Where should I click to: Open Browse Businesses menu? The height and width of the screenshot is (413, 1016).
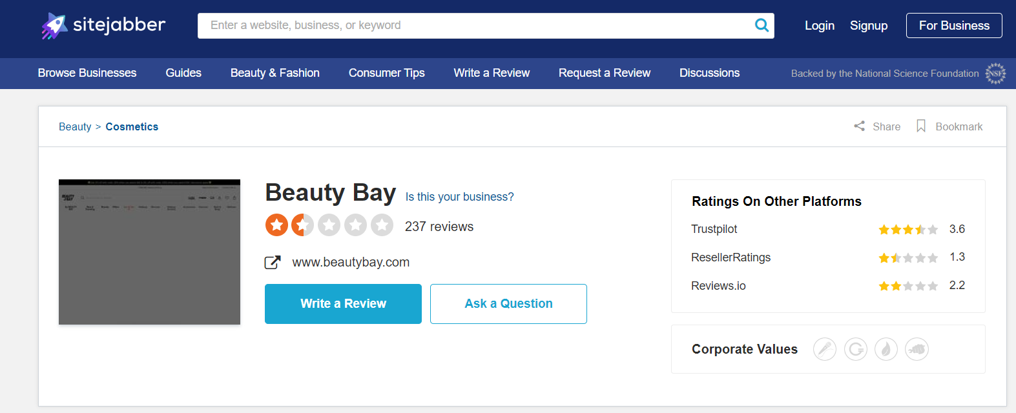tap(87, 73)
